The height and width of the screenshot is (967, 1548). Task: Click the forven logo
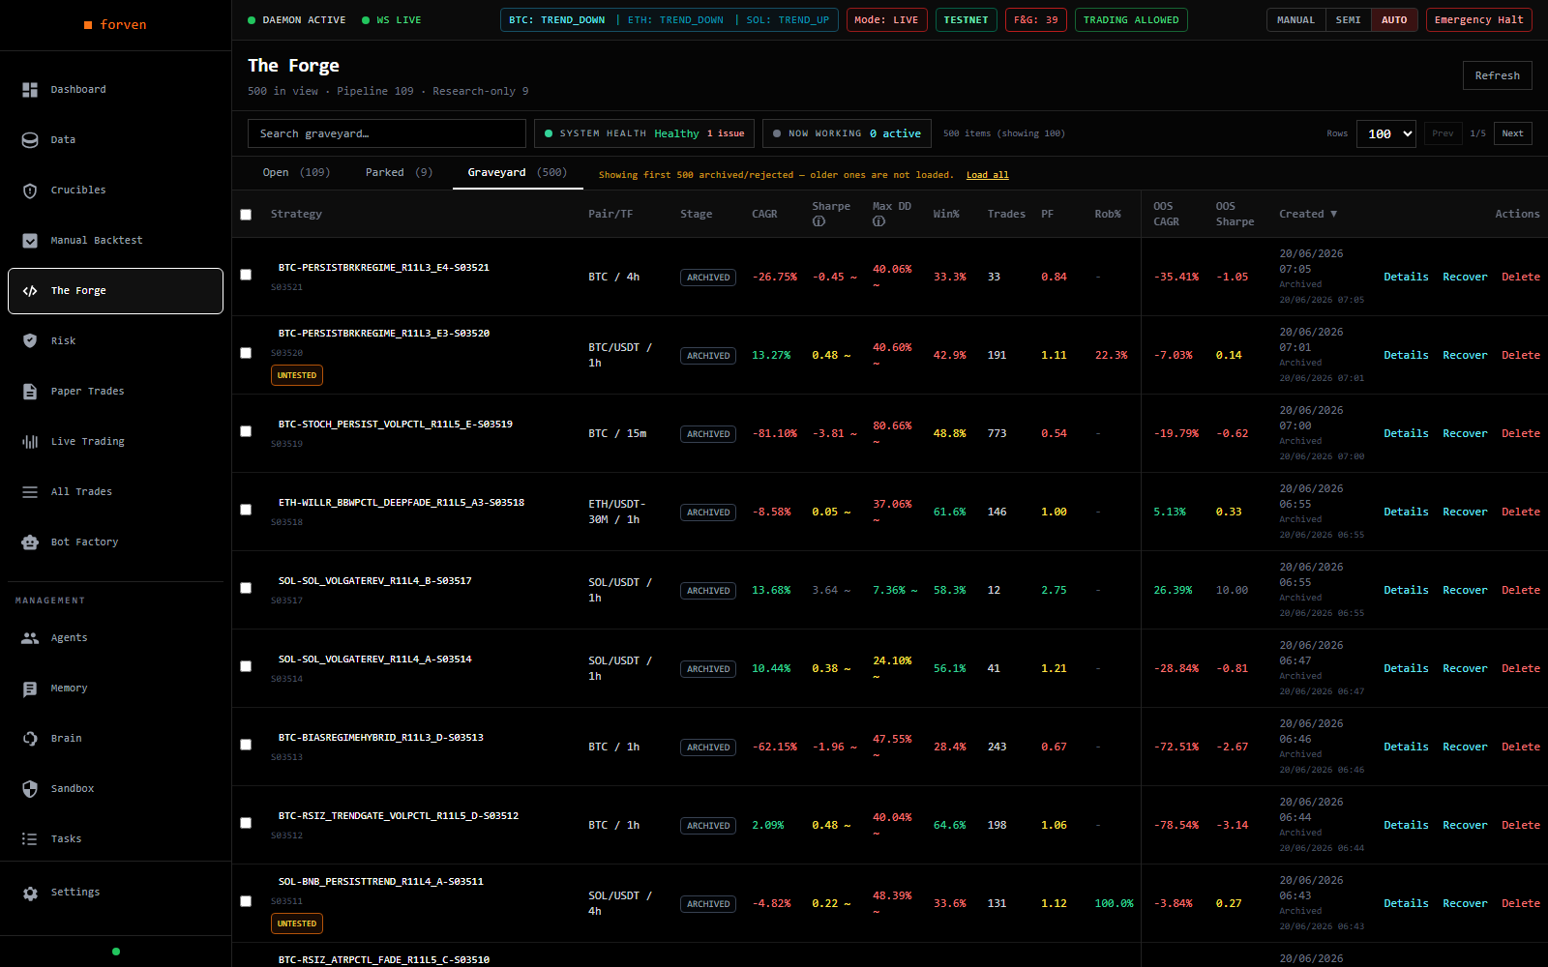[x=115, y=25]
